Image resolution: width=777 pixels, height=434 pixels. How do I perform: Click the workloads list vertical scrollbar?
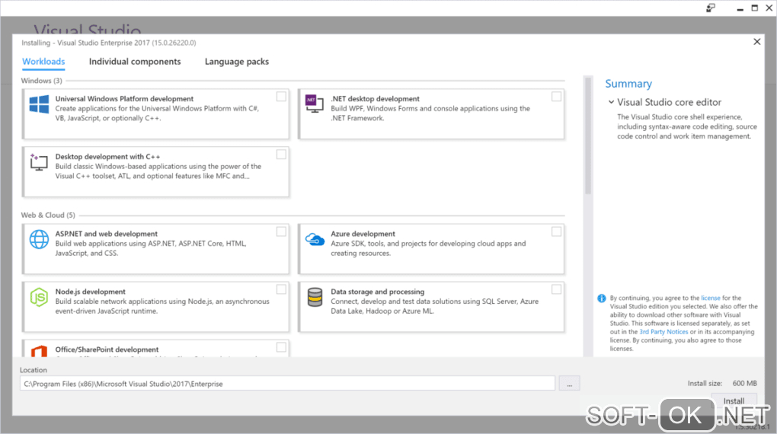[x=587, y=137]
